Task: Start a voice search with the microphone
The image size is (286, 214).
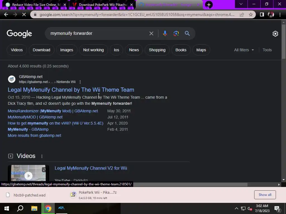Action: point(165,33)
